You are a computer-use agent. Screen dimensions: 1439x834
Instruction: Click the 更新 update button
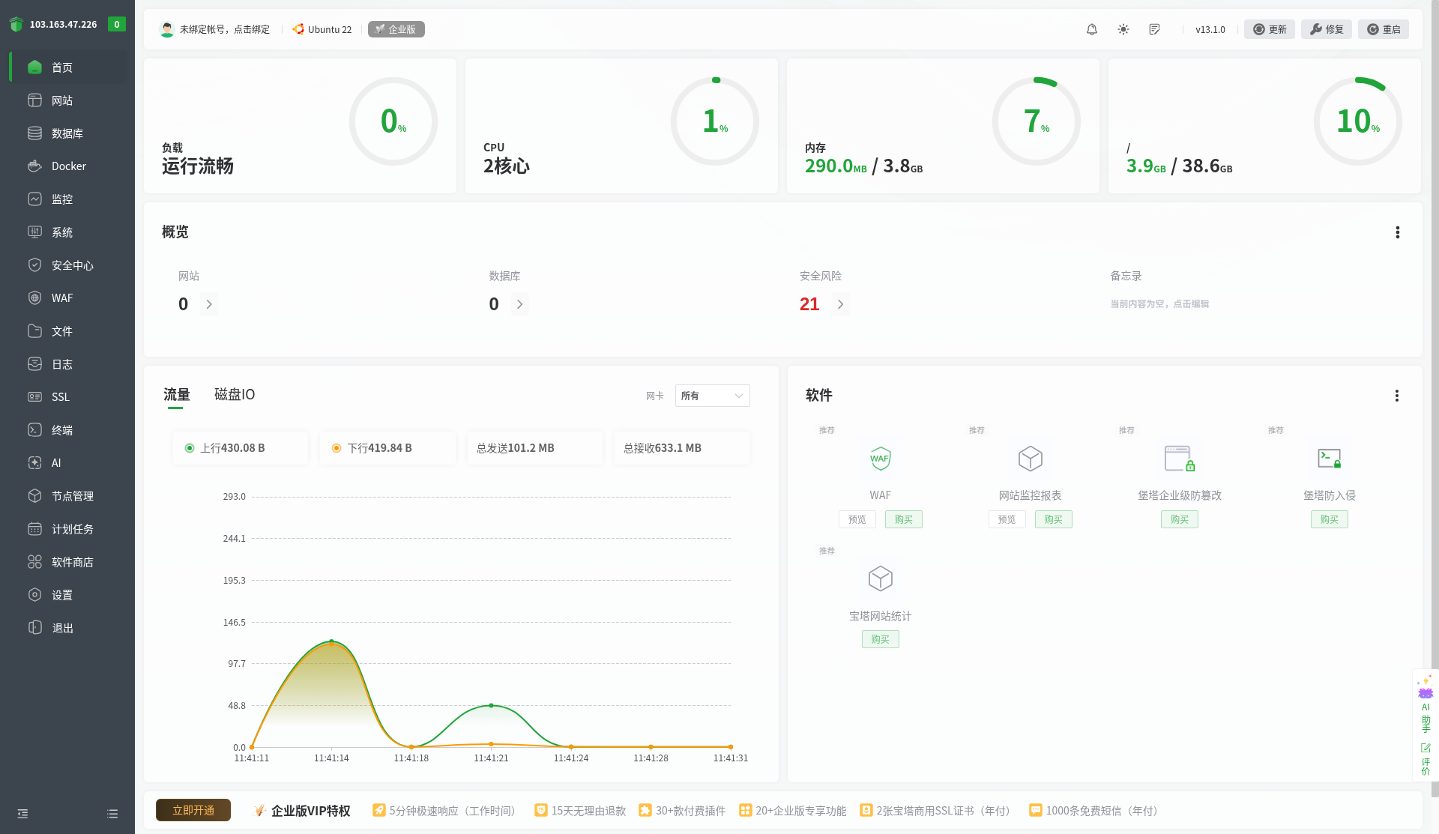tap(1270, 29)
